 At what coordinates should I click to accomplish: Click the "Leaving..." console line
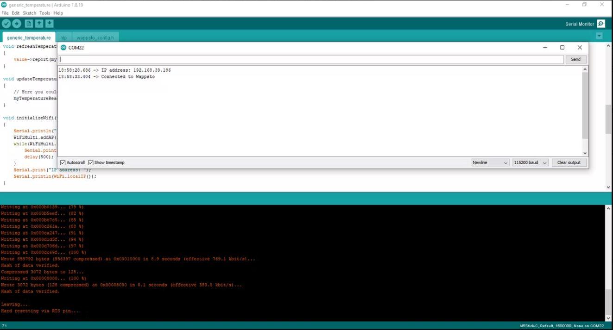click(14, 305)
